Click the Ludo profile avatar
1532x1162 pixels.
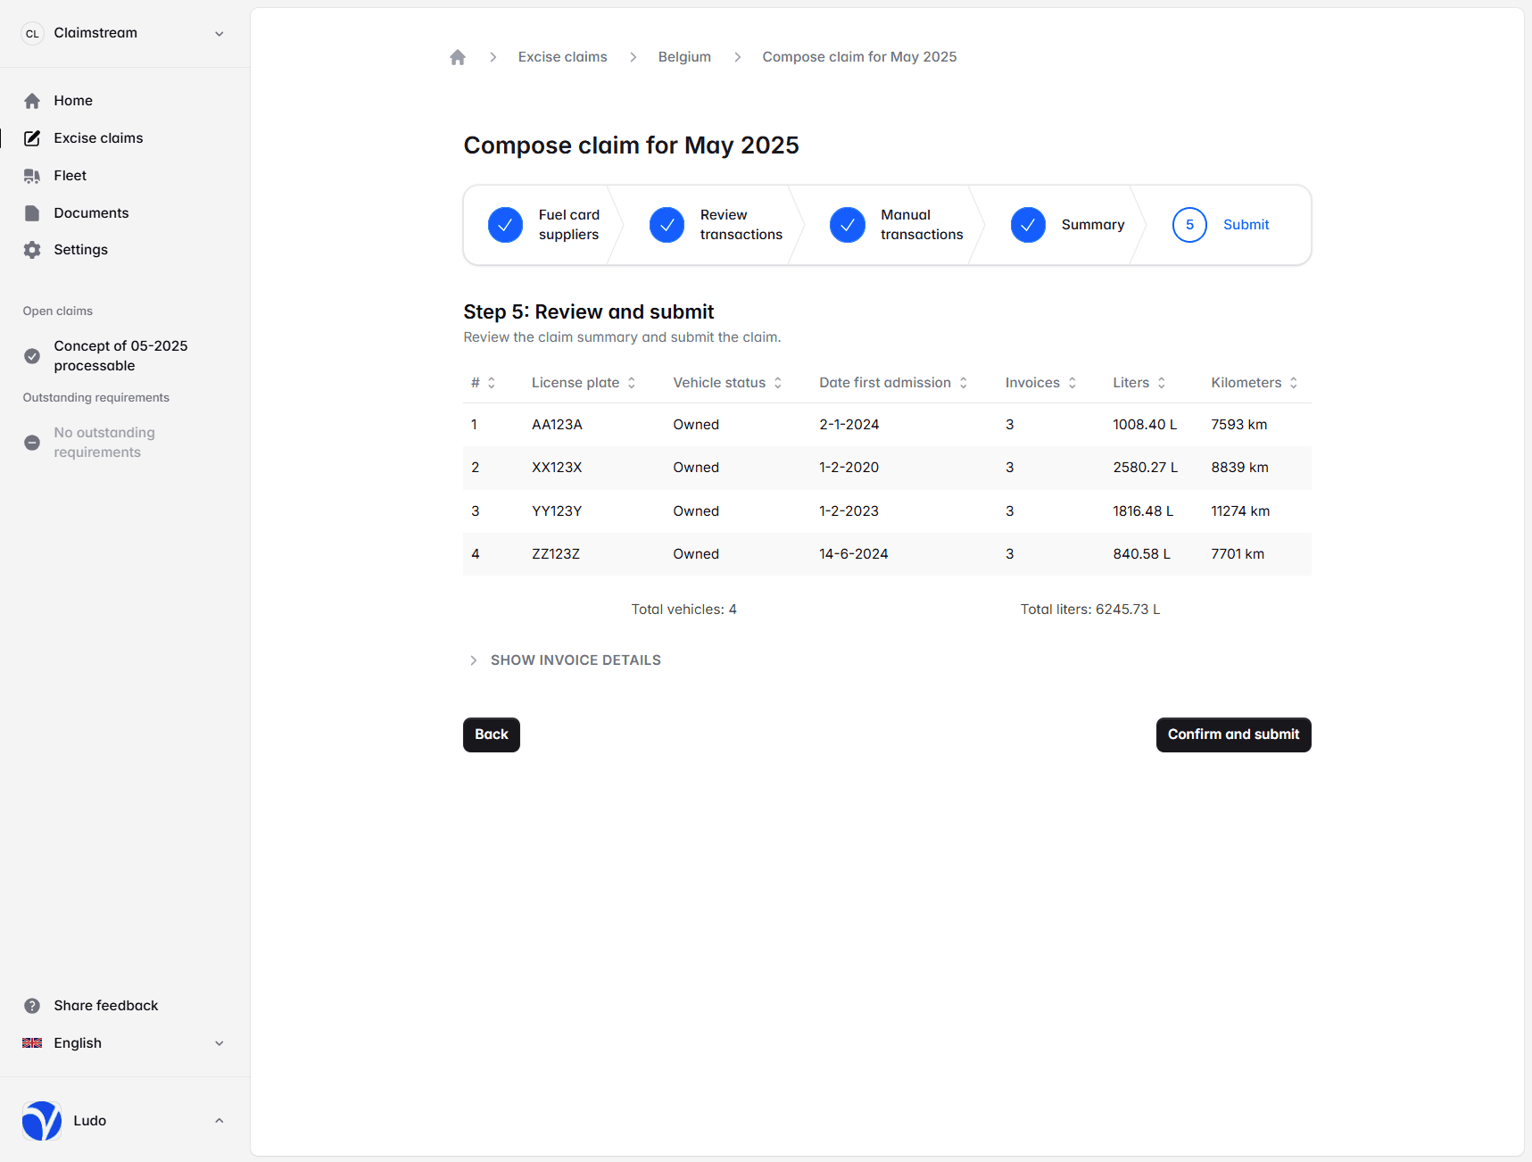(42, 1121)
